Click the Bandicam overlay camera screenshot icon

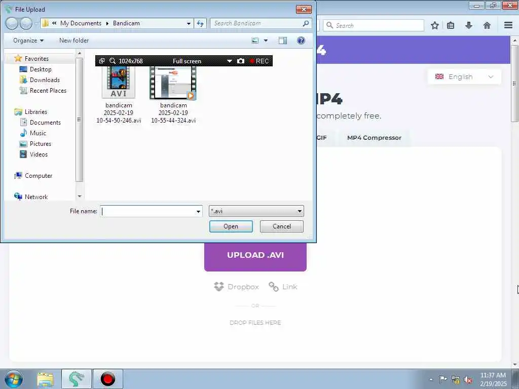coord(241,61)
